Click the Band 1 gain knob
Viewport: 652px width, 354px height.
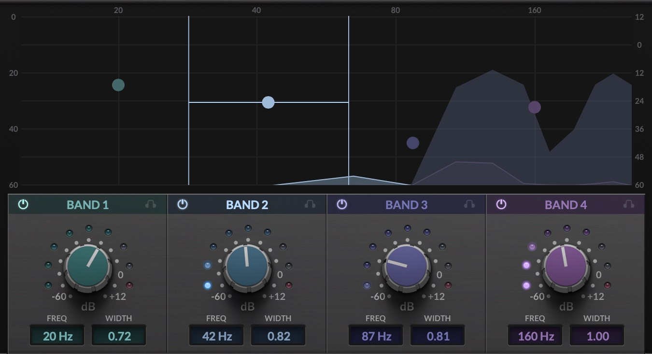point(88,267)
